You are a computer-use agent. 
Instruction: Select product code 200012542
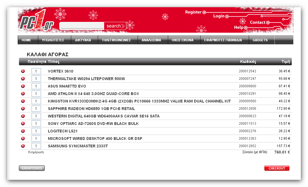248,71
